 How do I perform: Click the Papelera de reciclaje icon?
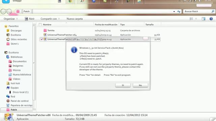pos(8,105)
